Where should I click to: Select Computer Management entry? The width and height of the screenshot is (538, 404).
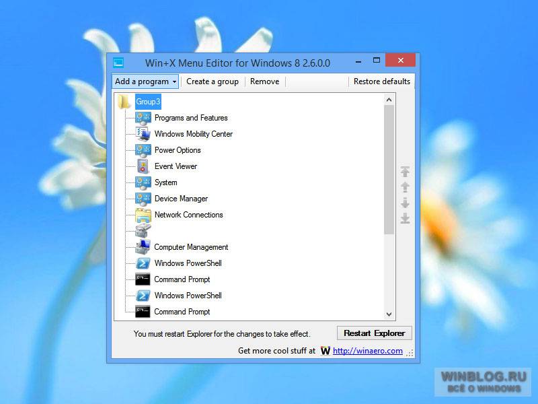coord(191,247)
